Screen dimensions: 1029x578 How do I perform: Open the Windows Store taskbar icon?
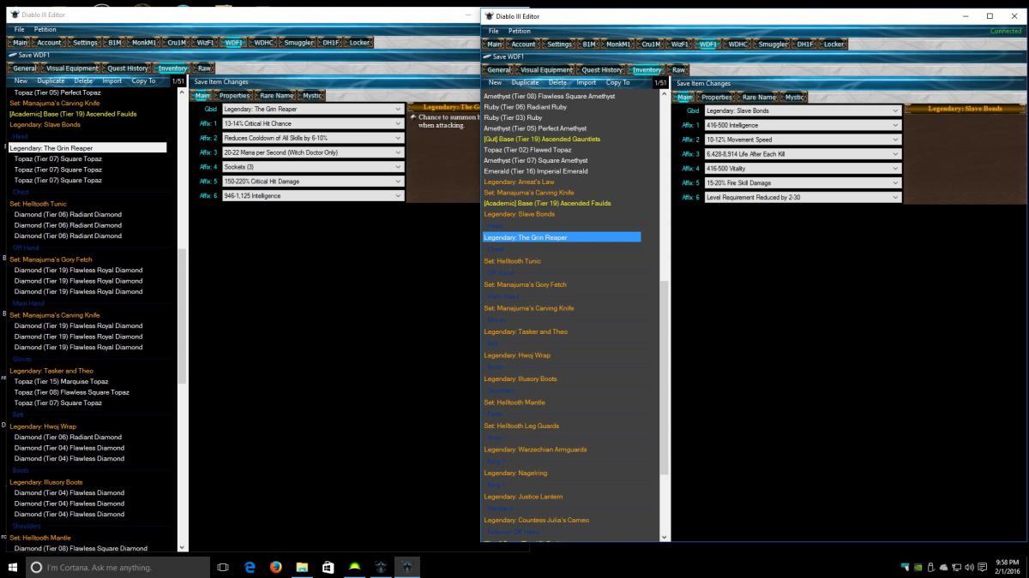pyautogui.click(x=328, y=567)
